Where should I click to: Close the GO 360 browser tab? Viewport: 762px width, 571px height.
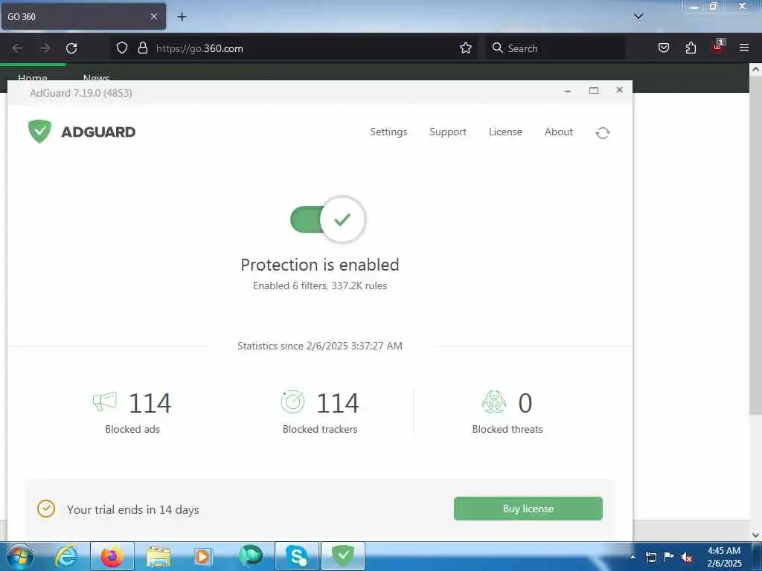(x=153, y=16)
